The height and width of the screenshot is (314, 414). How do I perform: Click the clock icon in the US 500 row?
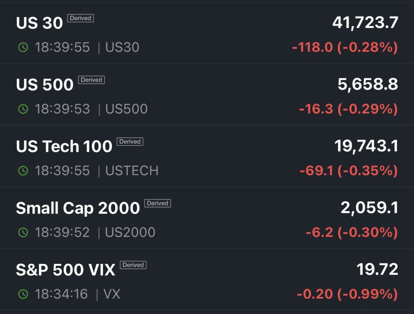click(23, 109)
